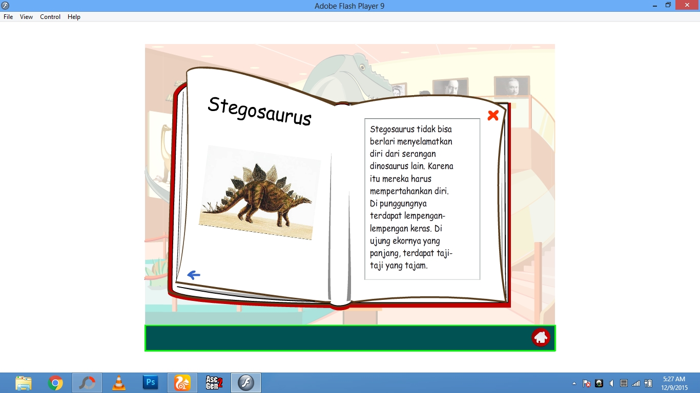Screen dimensions: 700x393
Task: Open the View menu
Action: tap(26, 17)
